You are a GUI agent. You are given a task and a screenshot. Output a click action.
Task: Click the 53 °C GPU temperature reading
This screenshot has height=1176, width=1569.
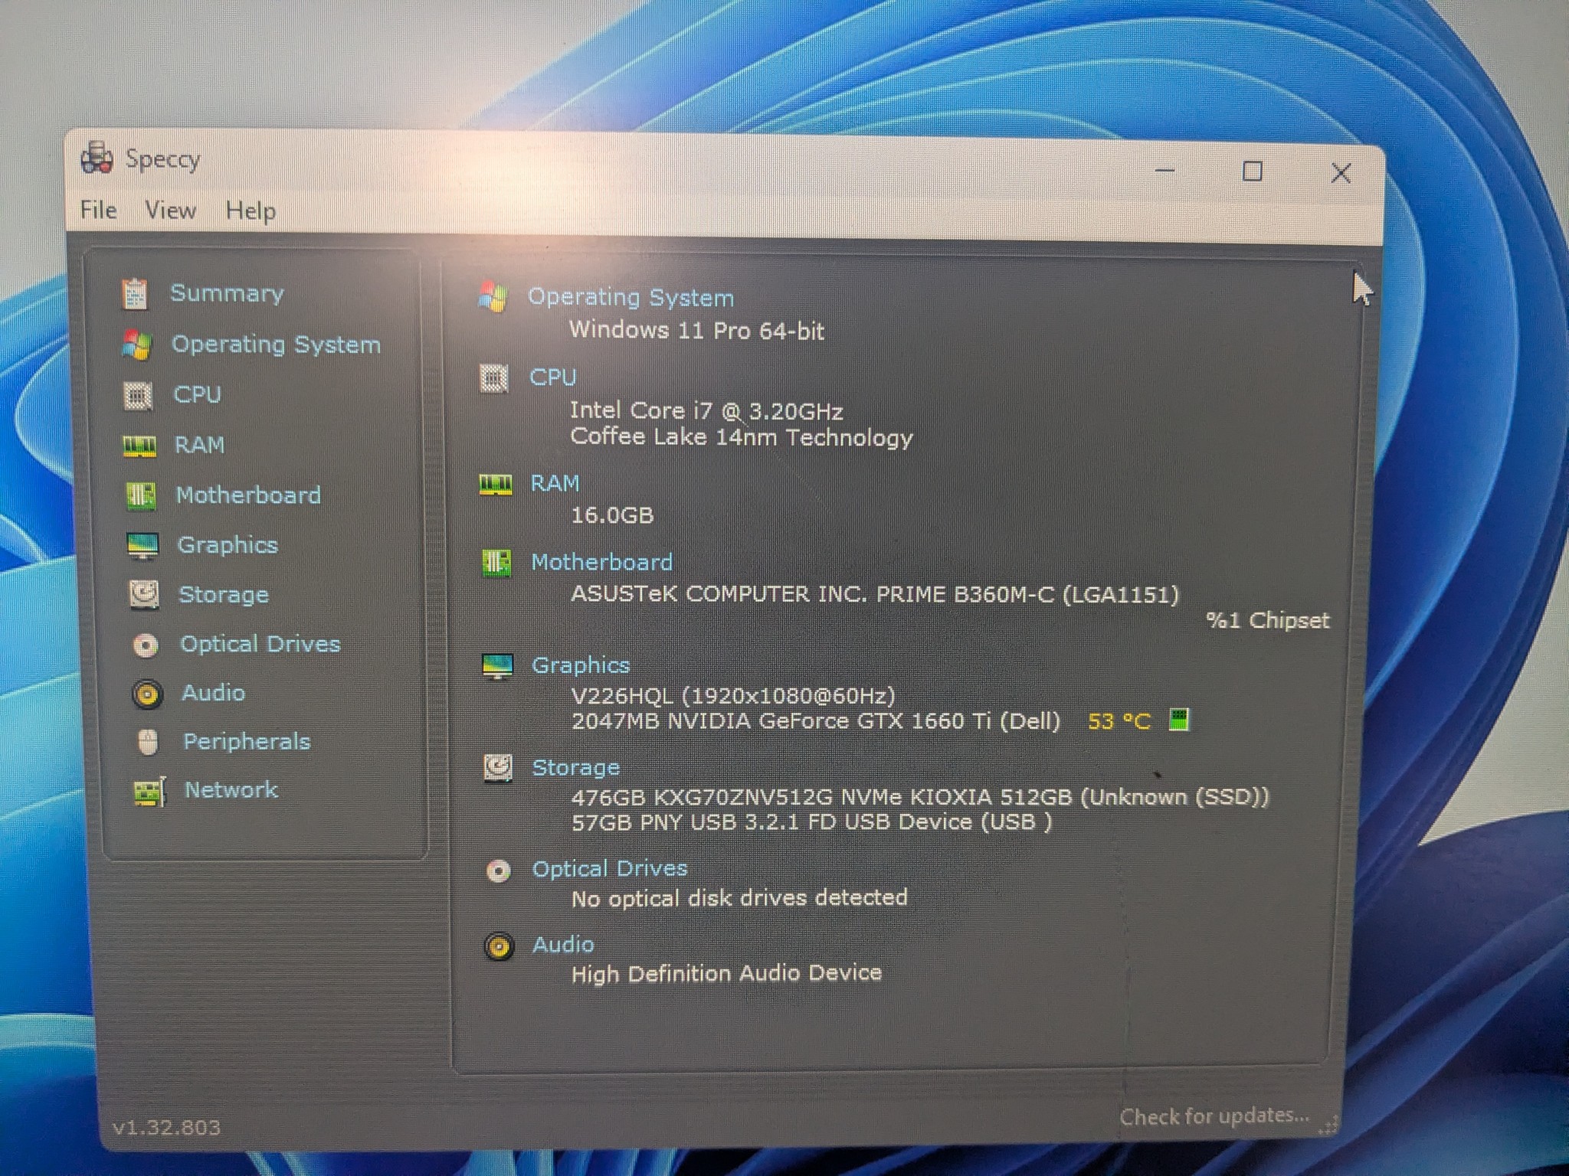coord(1119,721)
